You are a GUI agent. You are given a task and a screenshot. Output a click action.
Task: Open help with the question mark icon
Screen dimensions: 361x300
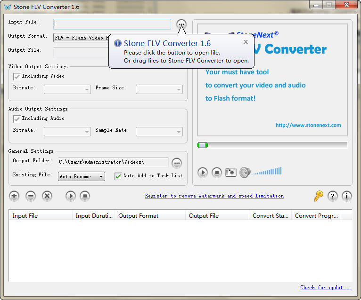tap(333, 196)
